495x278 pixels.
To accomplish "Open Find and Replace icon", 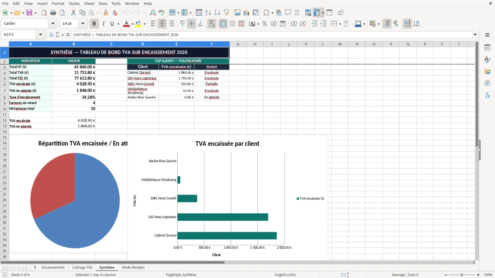I will tap(153, 13).
